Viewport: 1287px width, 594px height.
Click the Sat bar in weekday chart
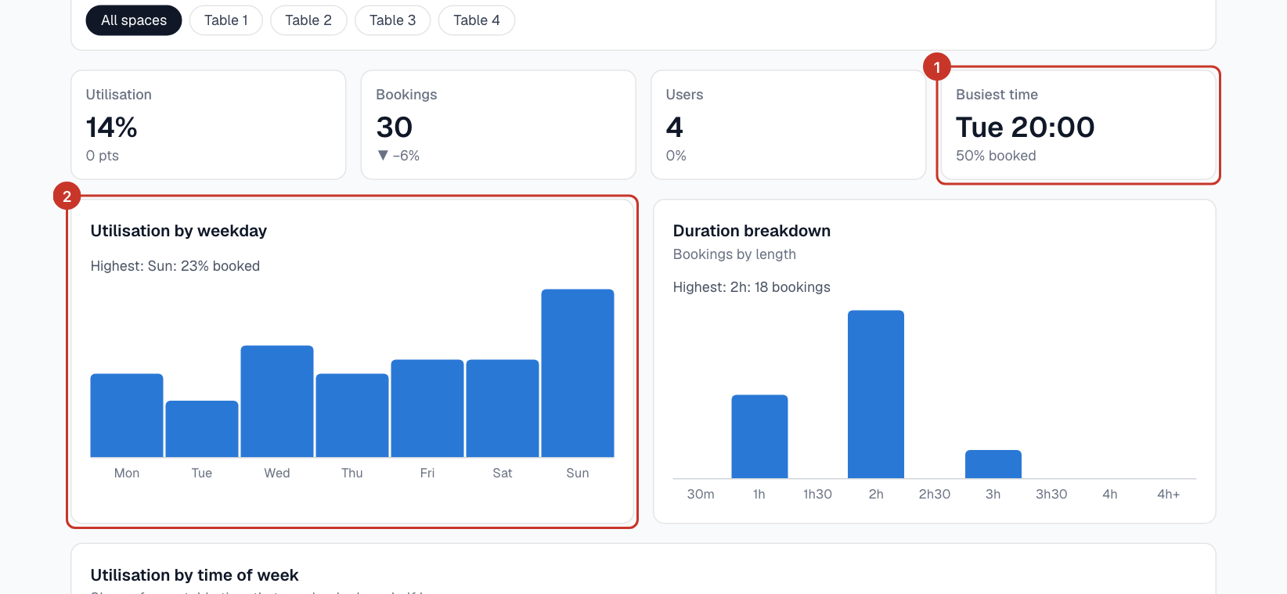pyautogui.click(x=503, y=409)
